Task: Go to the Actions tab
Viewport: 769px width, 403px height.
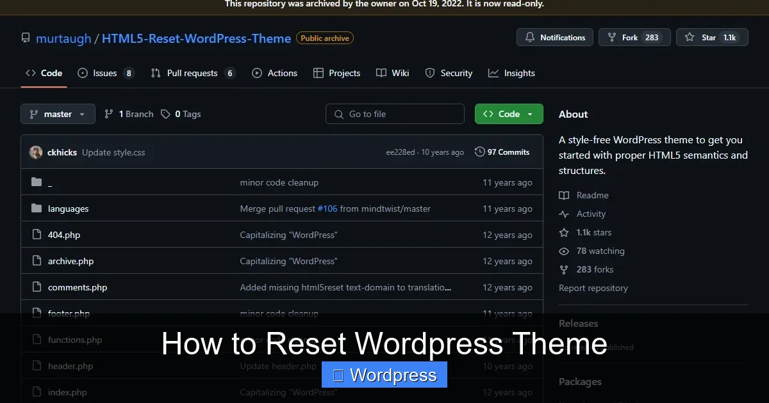Action: tap(274, 73)
